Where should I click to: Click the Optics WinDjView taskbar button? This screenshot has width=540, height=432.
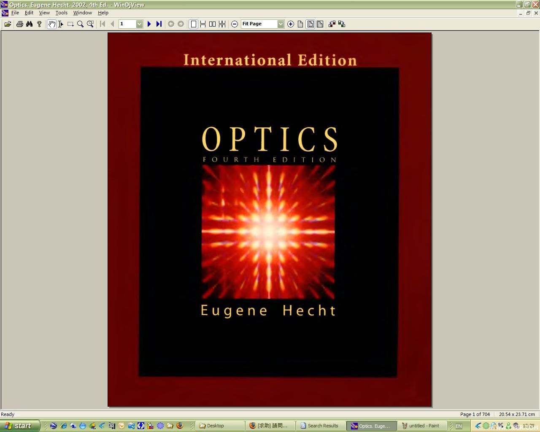pyautogui.click(x=372, y=426)
